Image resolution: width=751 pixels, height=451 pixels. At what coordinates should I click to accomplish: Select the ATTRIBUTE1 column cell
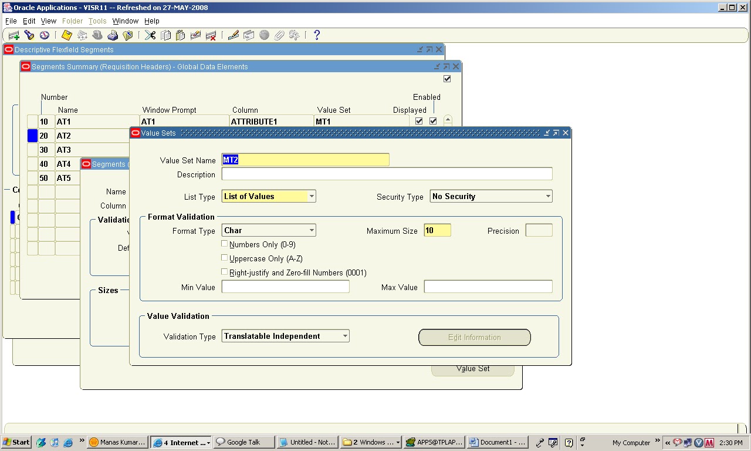pyautogui.click(x=271, y=122)
